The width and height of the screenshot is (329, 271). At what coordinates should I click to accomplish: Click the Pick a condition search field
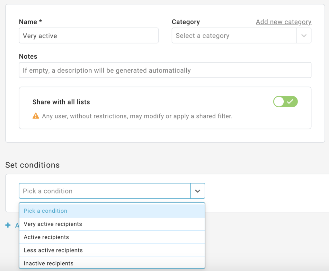(105, 191)
